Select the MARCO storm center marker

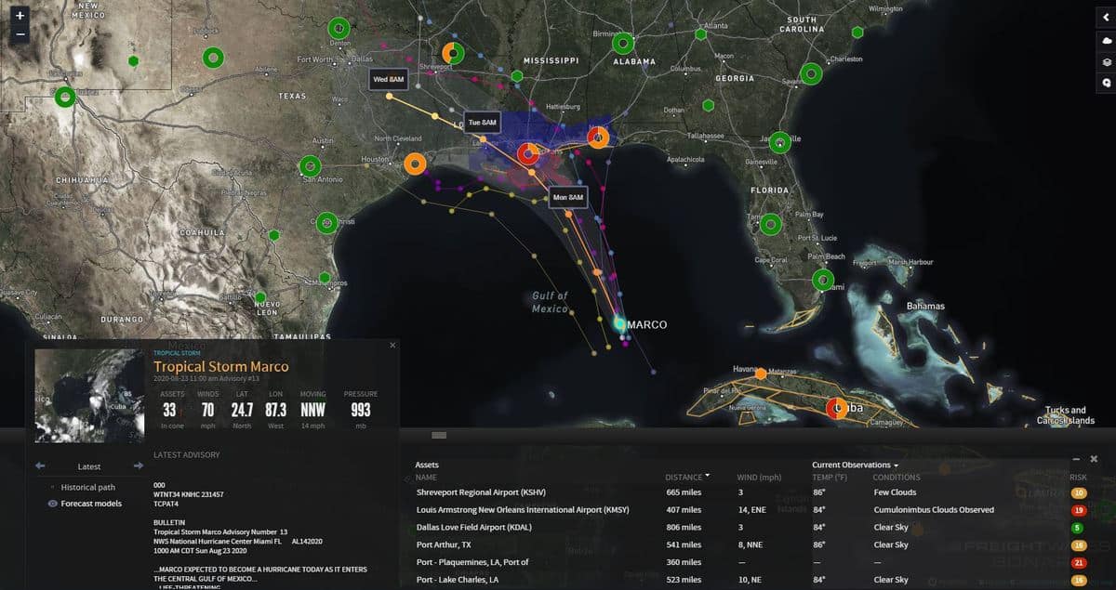(619, 323)
